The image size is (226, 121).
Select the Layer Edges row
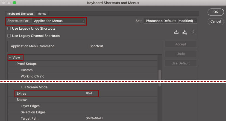[x=83, y=106]
